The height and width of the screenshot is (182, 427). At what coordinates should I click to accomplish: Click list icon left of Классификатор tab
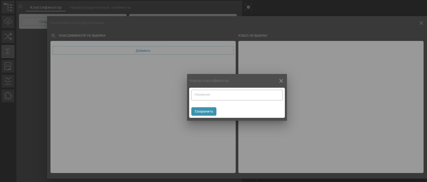click(21, 7)
